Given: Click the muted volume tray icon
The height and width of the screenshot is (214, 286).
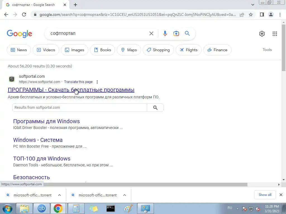Looking at the screenshot, I should 258,209.
